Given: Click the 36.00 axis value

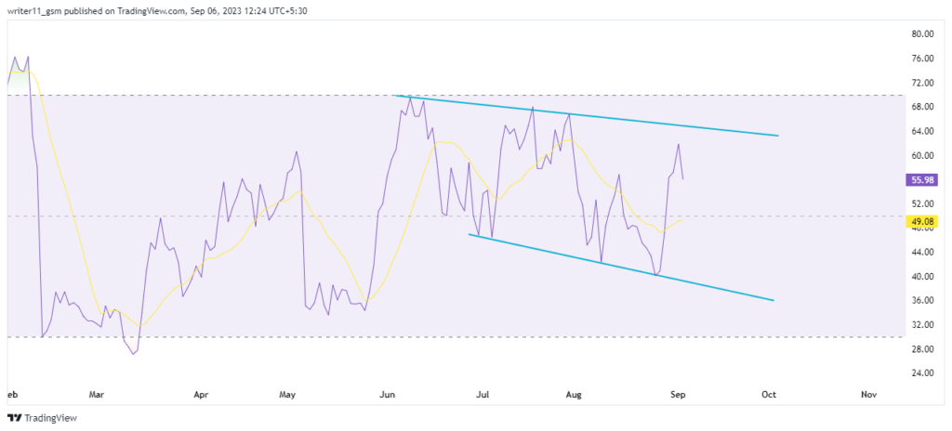Looking at the screenshot, I should [921, 300].
